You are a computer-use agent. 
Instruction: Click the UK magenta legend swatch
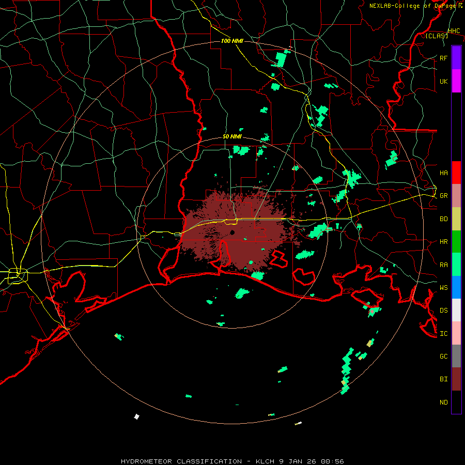(456, 81)
